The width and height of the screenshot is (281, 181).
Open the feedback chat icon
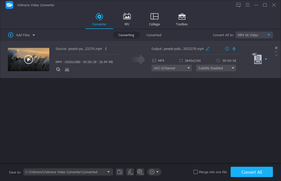tap(238, 5)
